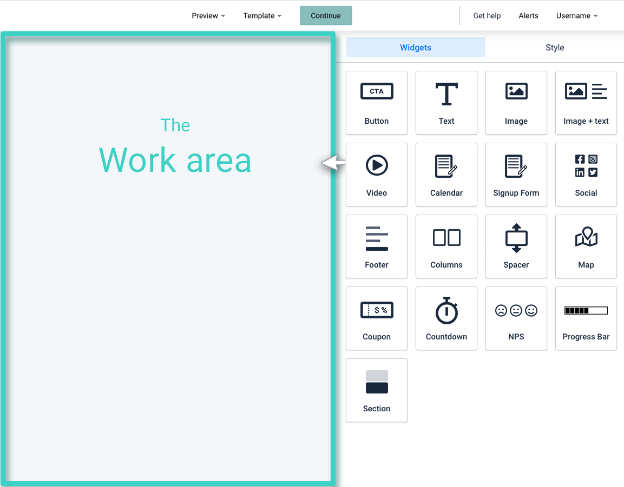Open the Username account menu

(x=576, y=16)
